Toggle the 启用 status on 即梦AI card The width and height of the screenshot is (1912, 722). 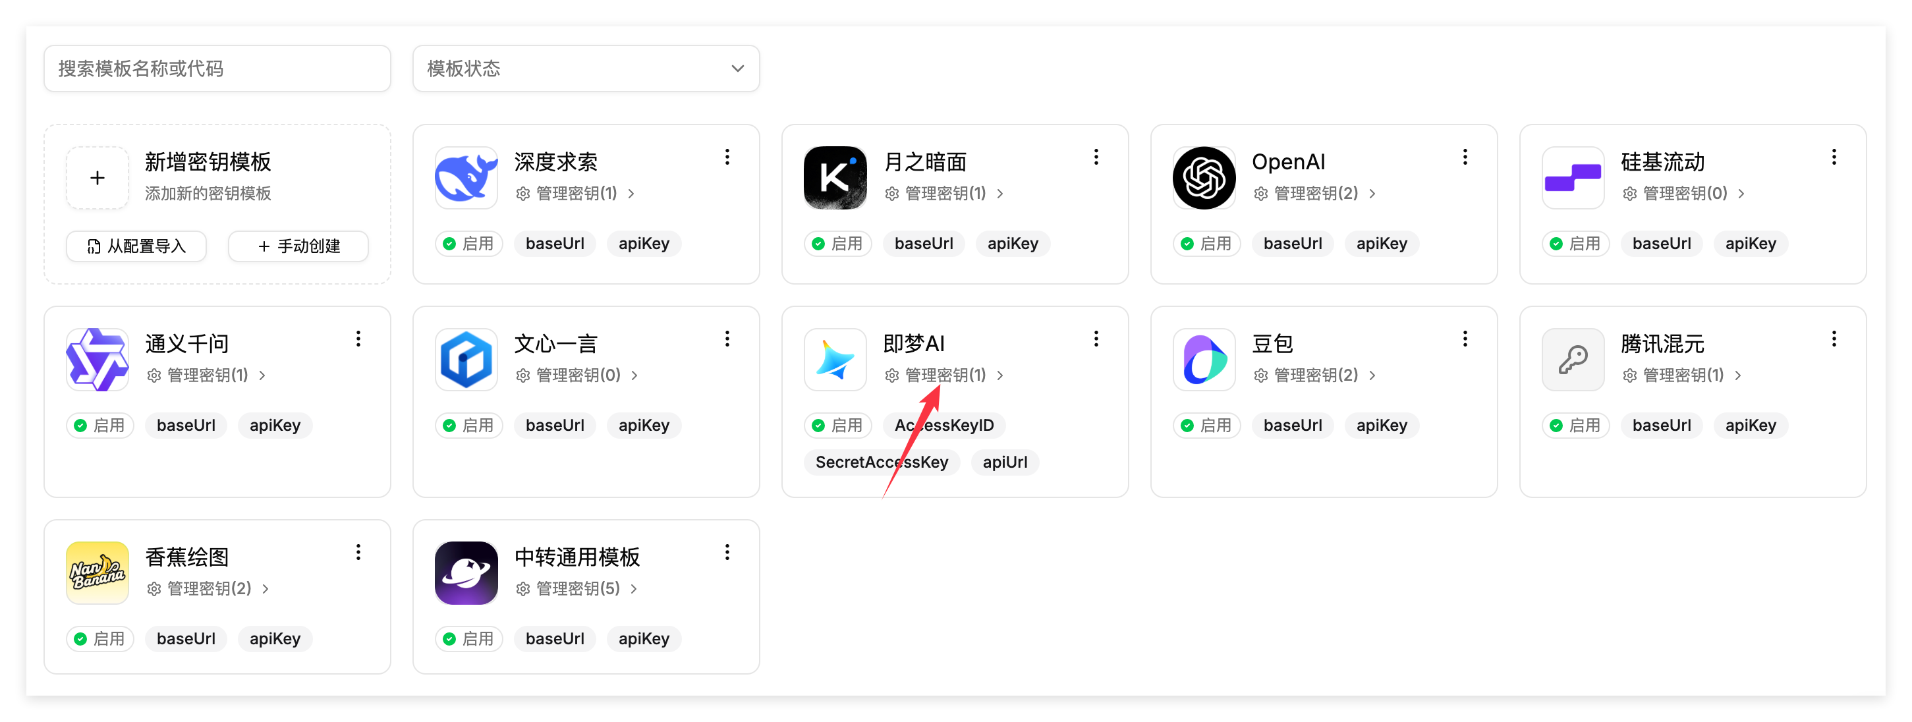838,425
